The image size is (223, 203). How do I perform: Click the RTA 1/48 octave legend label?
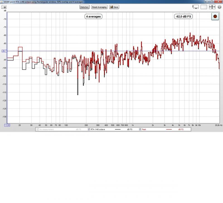click(98, 129)
